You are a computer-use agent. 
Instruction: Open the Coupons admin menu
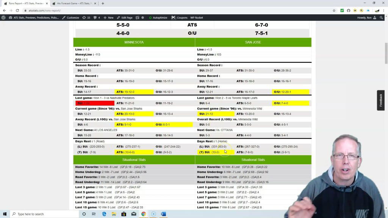tap(179, 17)
